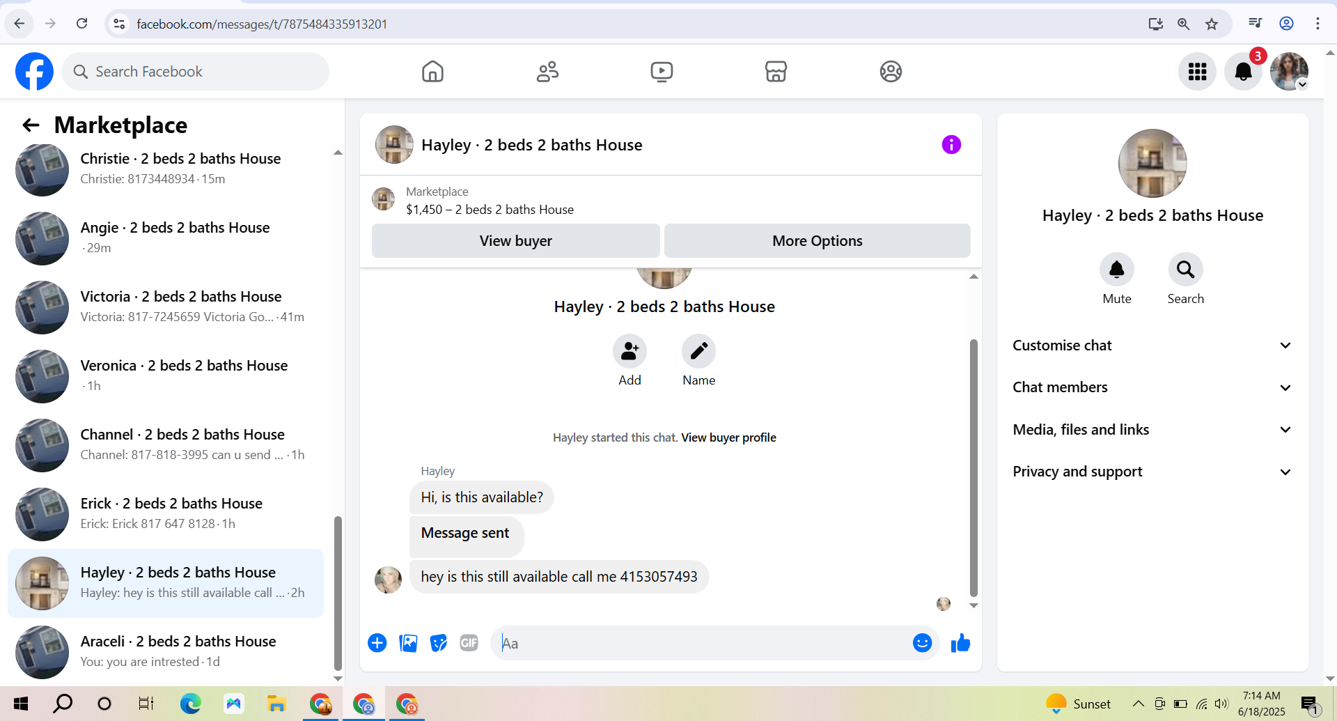Click the address bar URL
The image size is (1337, 721).
tap(262, 24)
